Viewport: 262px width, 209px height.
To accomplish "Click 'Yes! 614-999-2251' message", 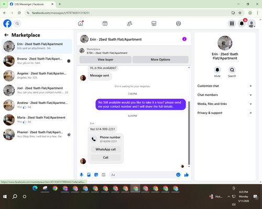I will [x=102, y=129].
